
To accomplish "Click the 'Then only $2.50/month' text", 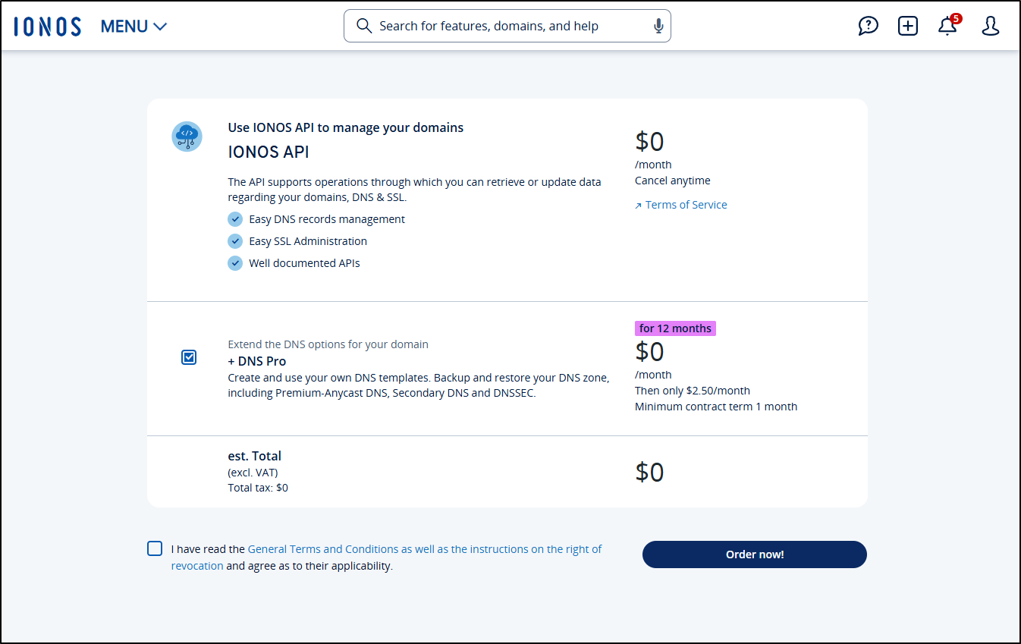I will tap(693, 391).
